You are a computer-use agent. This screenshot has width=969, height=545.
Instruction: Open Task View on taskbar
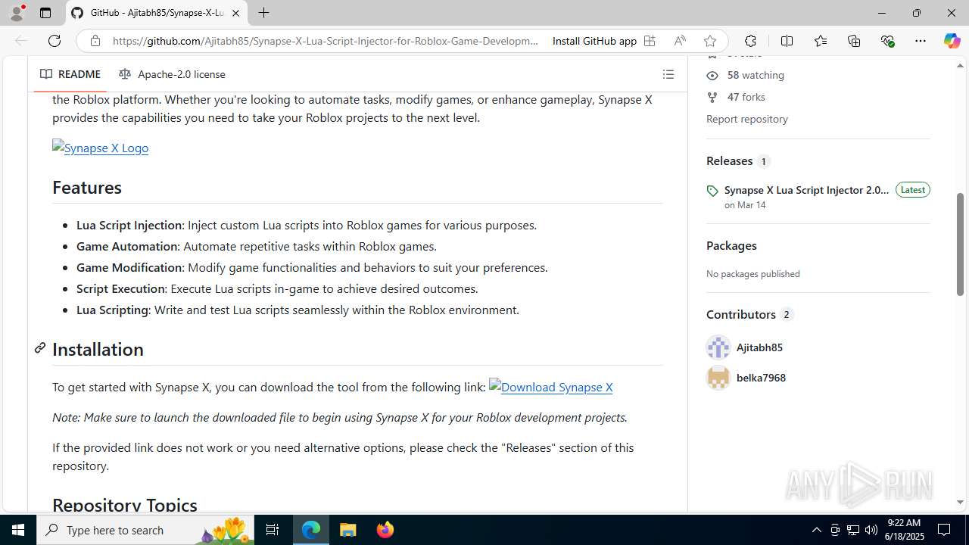(x=273, y=530)
